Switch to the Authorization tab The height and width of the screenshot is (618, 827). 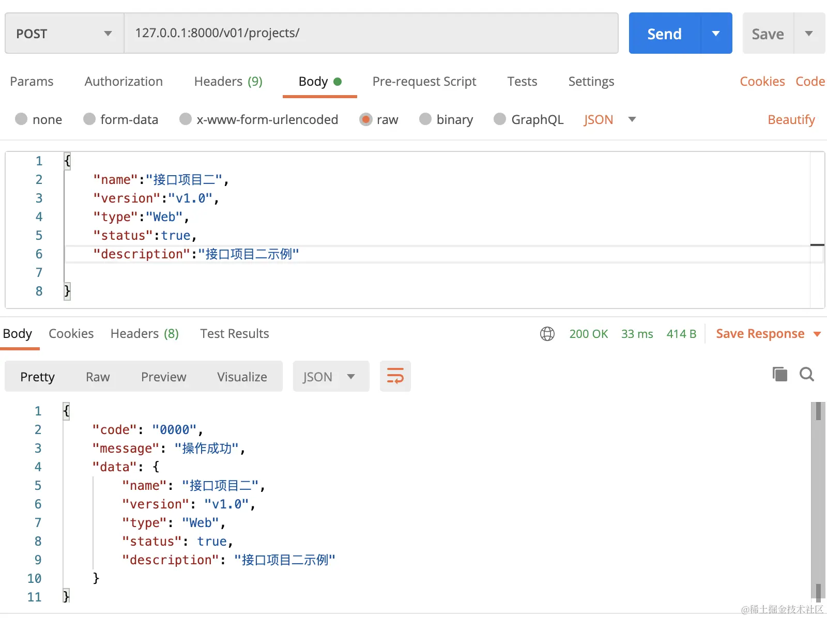click(124, 82)
